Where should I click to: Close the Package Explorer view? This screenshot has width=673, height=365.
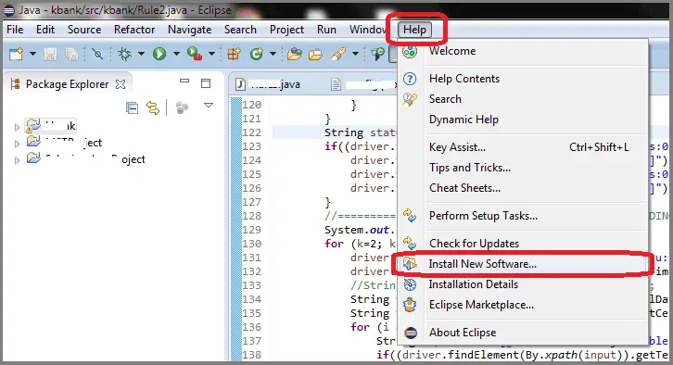121,84
